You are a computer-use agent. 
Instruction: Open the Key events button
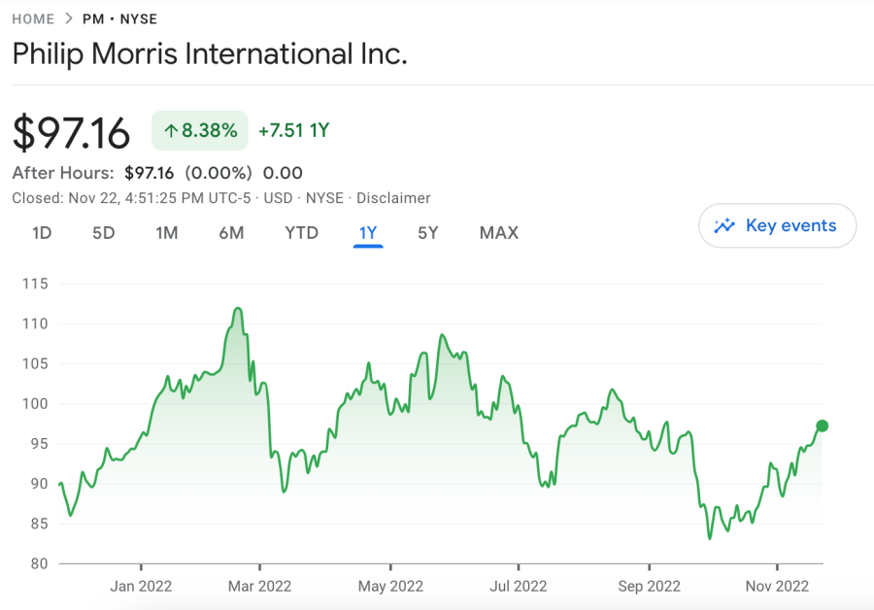coord(777,225)
